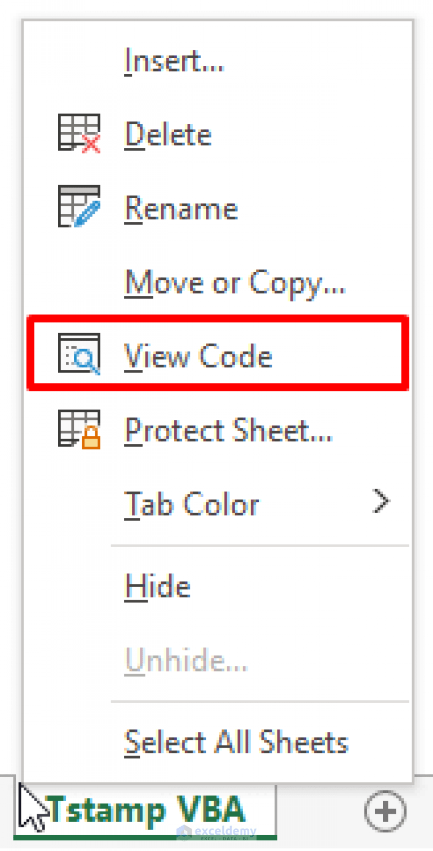Click the red-highlighted View Code icon
The height and width of the screenshot is (851, 433).
pos(79,355)
